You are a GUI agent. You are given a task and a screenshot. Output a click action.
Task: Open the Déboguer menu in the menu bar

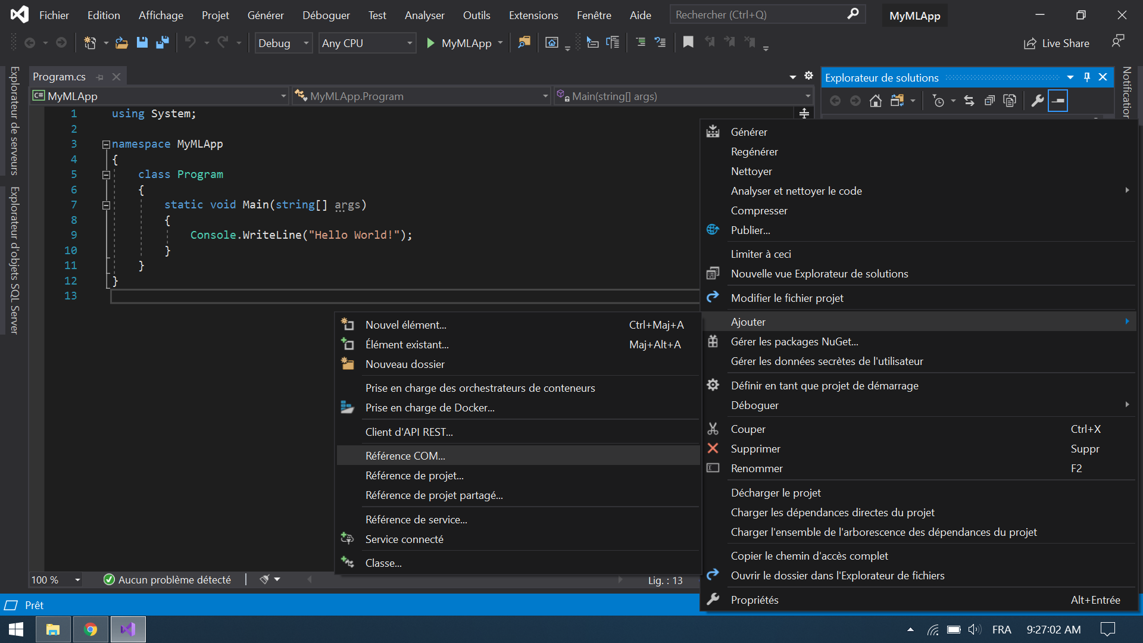326,15
